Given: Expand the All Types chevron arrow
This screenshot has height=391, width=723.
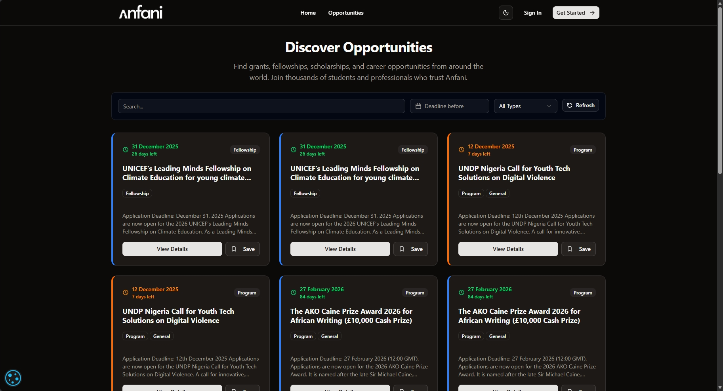Looking at the screenshot, I should tap(549, 106).
